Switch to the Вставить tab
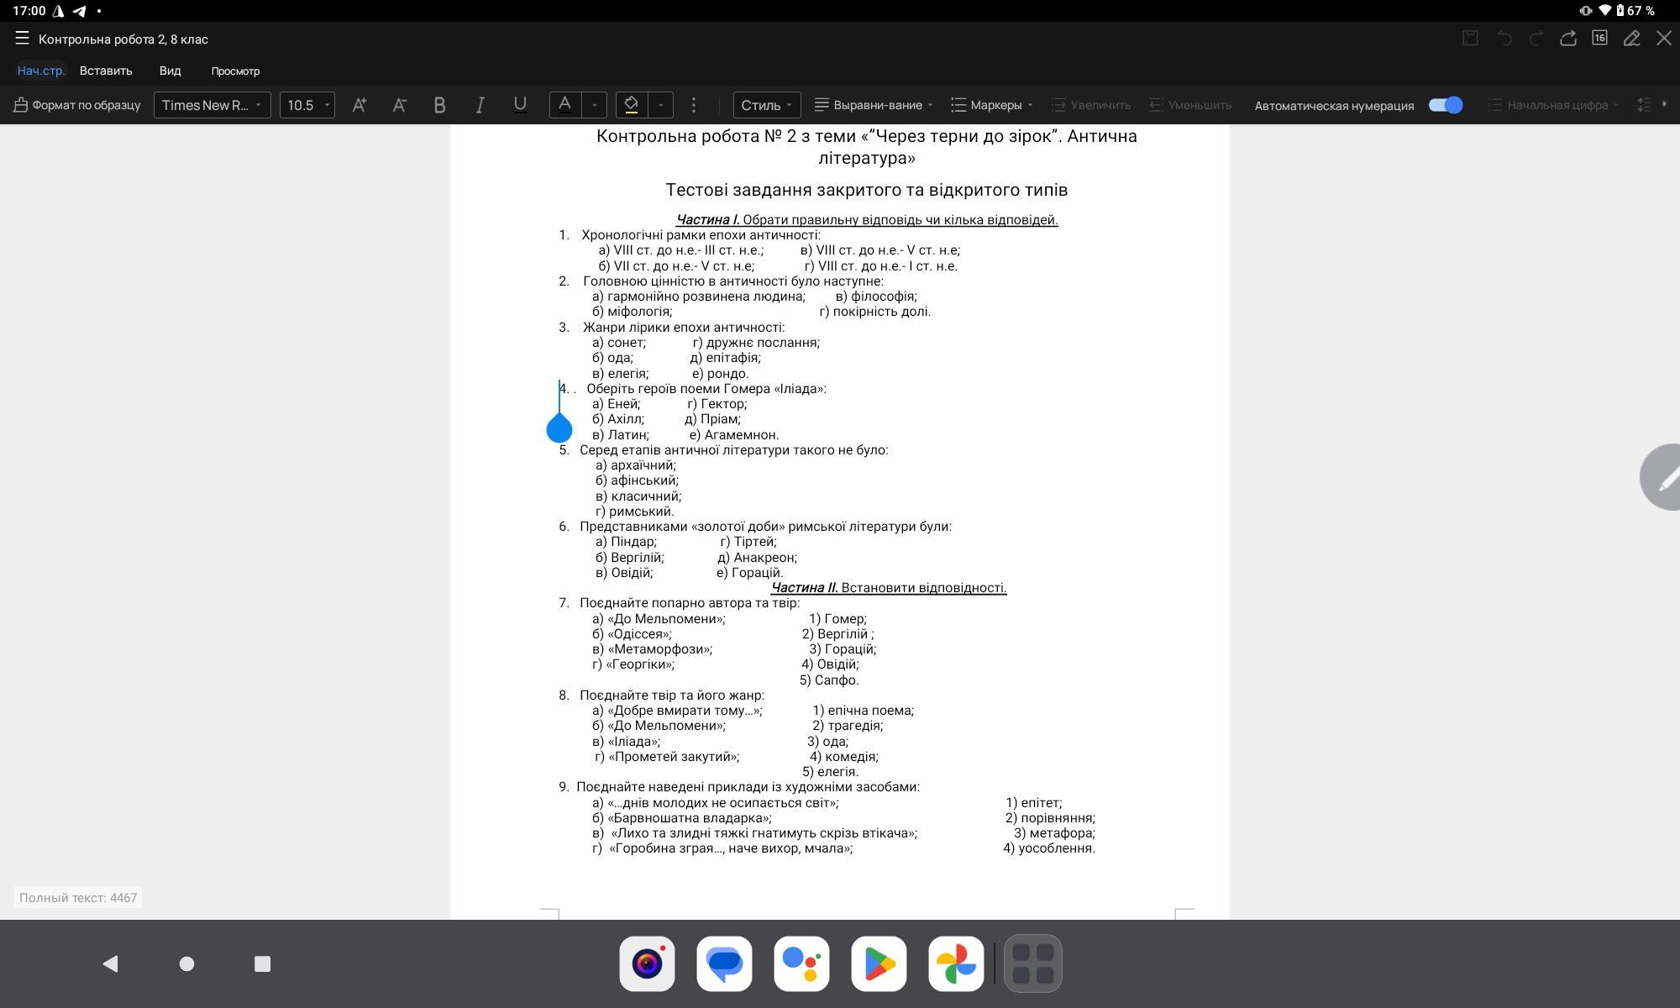 coord(106,71)
